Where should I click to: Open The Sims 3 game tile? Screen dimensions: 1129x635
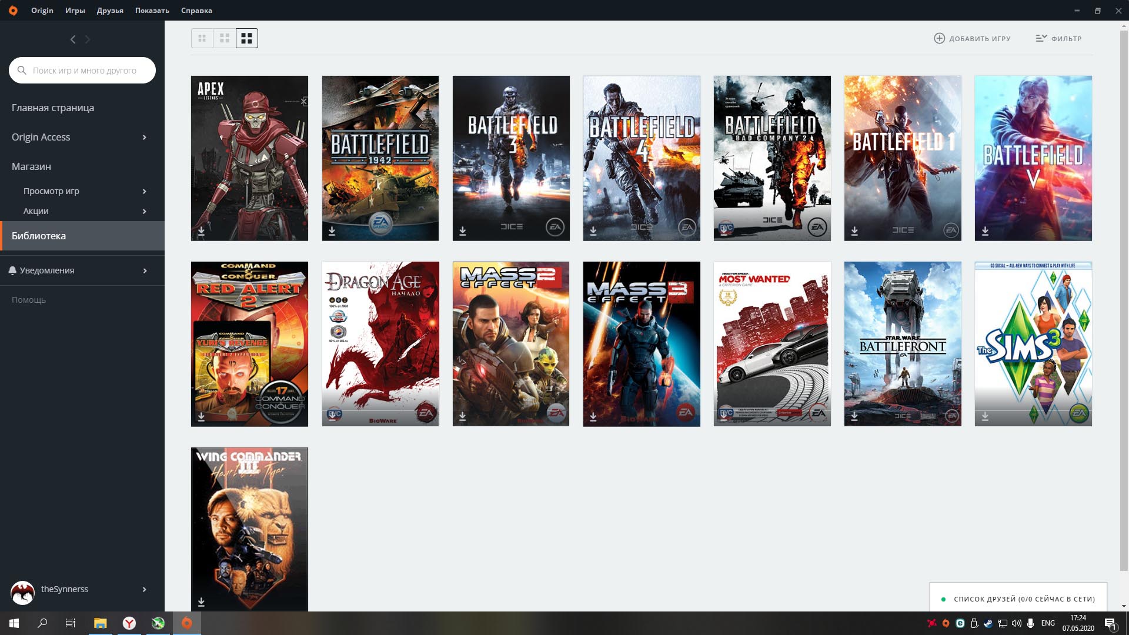pyautogui.click(x=1033, y=344)
